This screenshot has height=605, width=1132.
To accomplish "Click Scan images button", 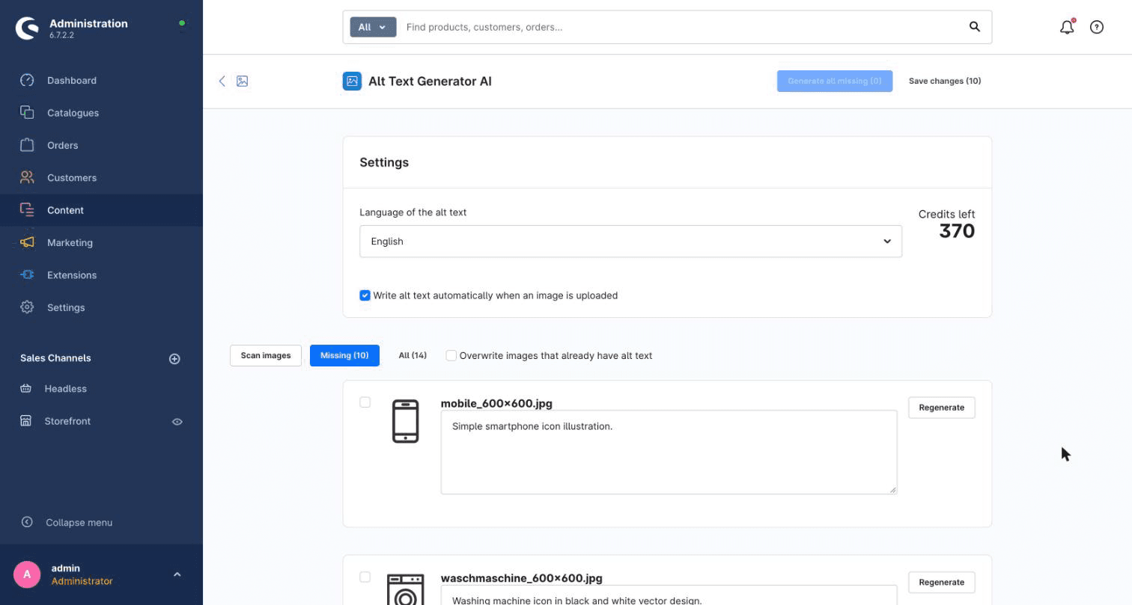I will pos(266,355).
